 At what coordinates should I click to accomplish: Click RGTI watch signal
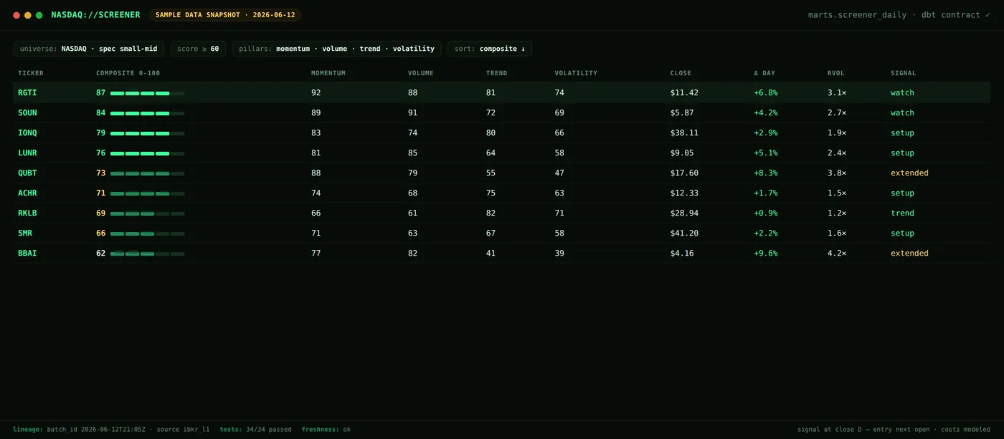[x=902, y=92]
